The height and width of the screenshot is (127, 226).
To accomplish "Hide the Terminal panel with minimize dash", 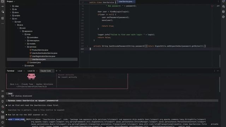I will pos(218,71).
